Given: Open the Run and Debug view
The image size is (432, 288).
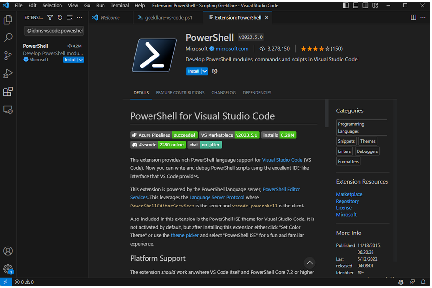Looking at the screenshot, I should click(8, 74).
